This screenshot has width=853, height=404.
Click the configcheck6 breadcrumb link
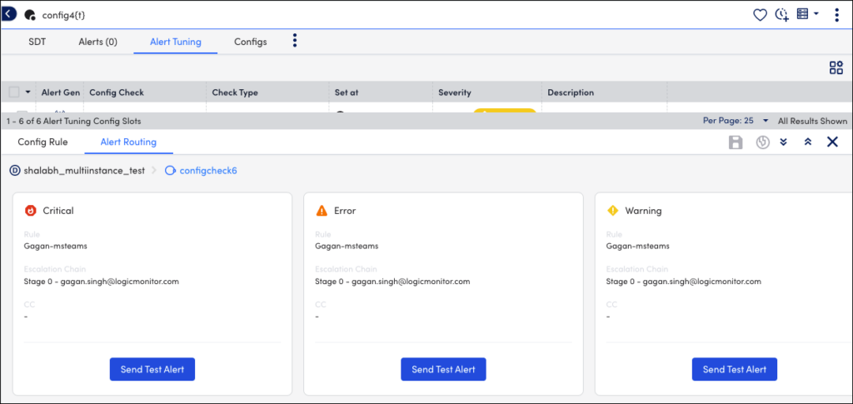[x=207, y=171]
